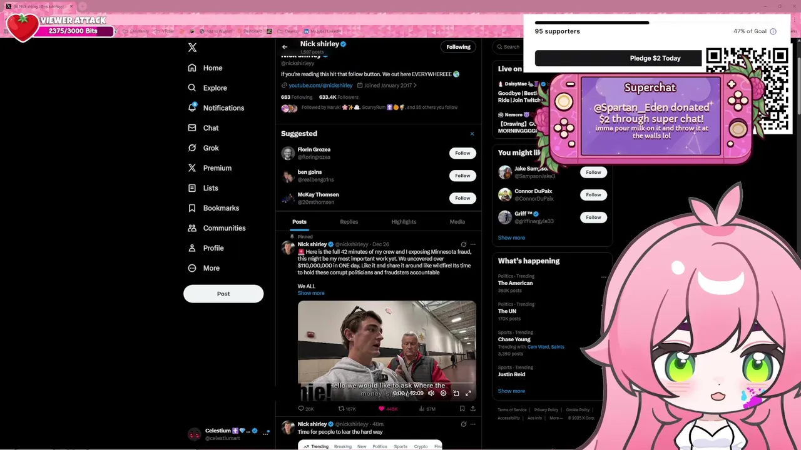Select the Politics tab in embedded card
Viewport: 801px width, 450px height.
click(x=380, y=446)
